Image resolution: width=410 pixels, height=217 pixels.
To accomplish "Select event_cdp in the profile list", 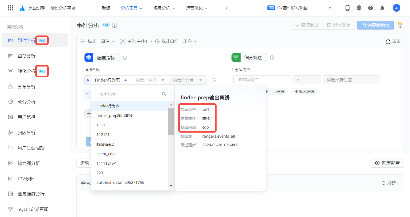I will point(130,154).
